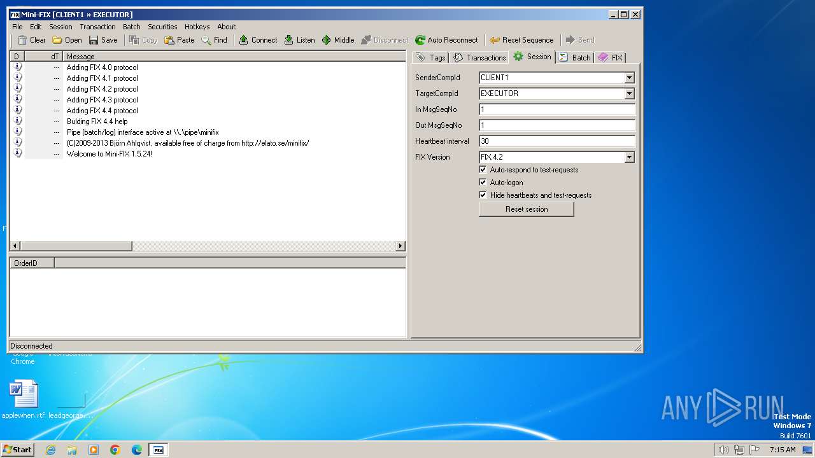Click the Clear trash icon in toolbar

pyautogui.click(x=22, y=40)
